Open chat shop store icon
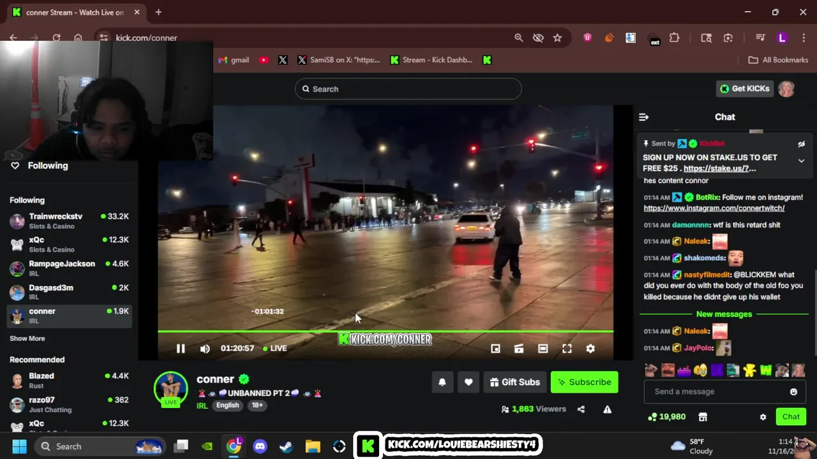Viewport: 817px width, 459px height. tap(703, 417)
